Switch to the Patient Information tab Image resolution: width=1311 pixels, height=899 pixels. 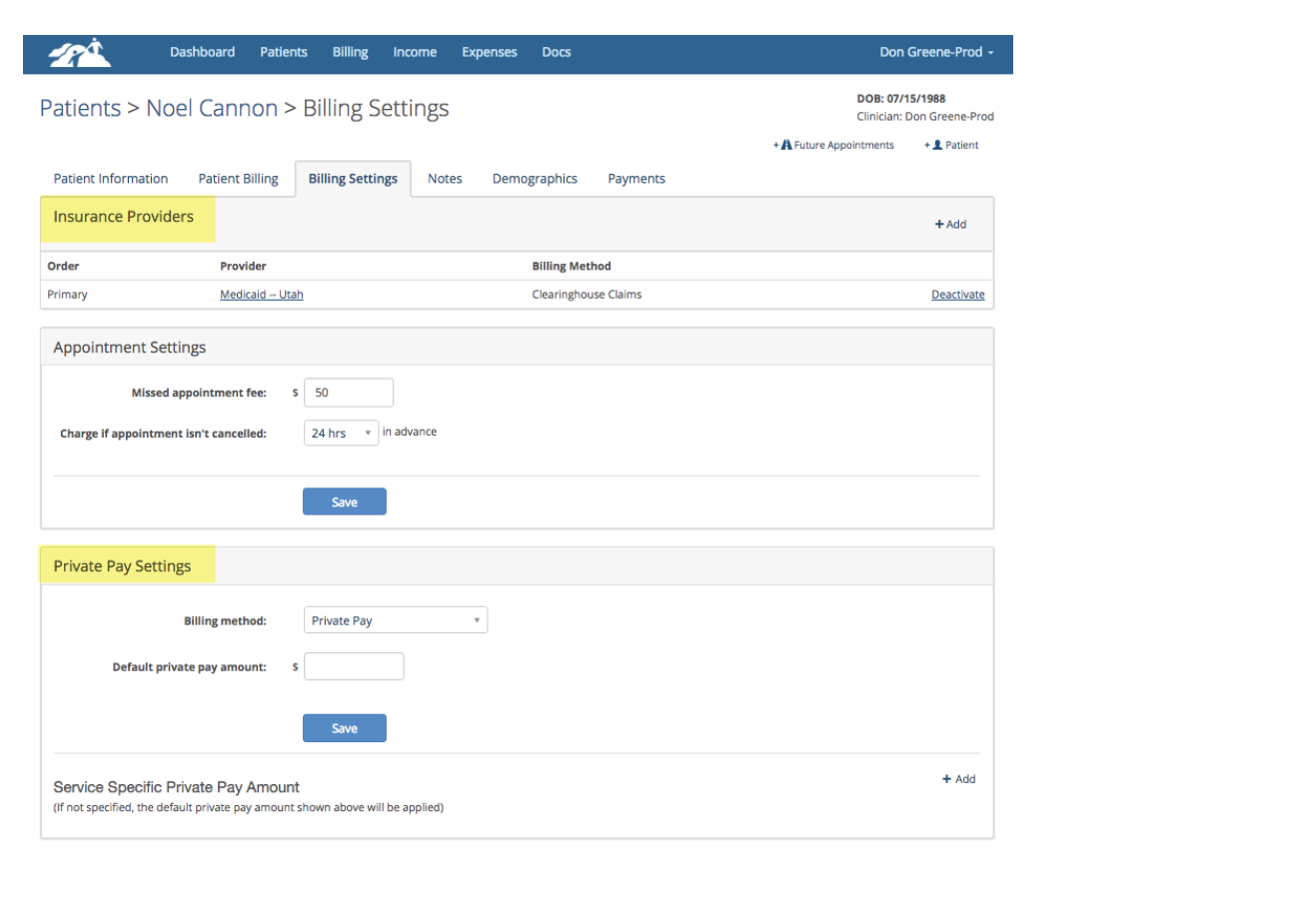(111, 179)
